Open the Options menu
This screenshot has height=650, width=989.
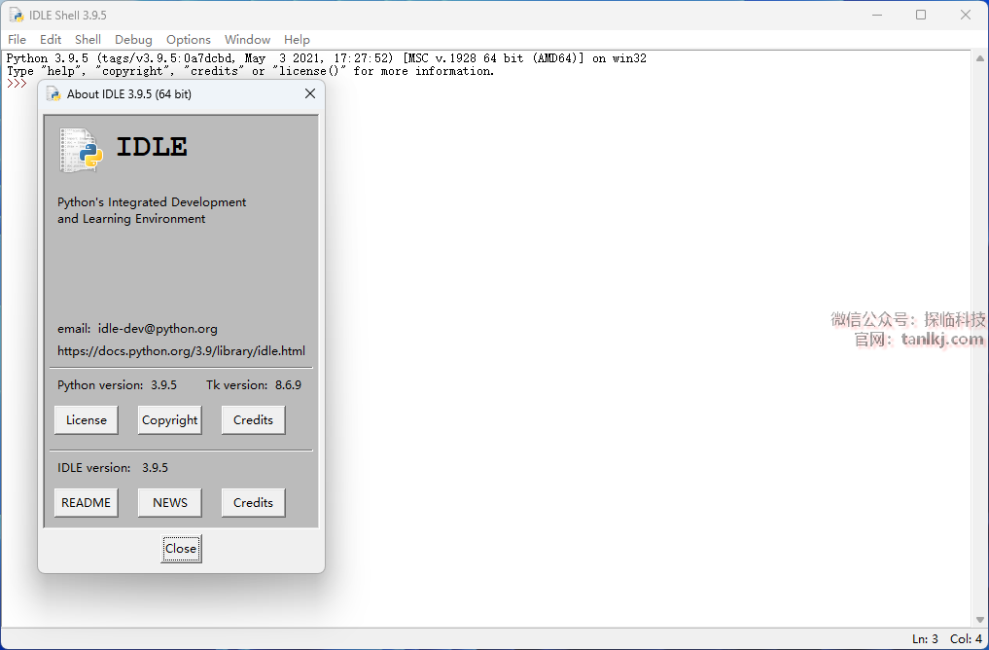[x=188, y=40]
